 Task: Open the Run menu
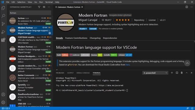click(x=41, y=2)
